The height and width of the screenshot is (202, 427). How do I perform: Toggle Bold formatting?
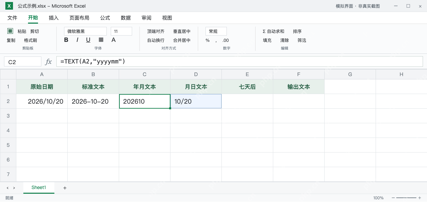66,40
